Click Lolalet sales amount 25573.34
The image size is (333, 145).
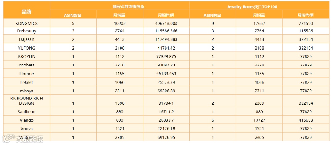click(x=166, y=82)
